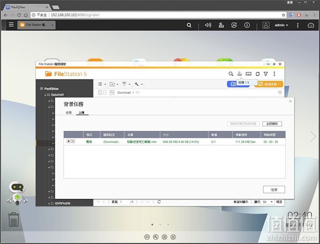
Task: Open the items-per-page 50 dropdown
Action: click(268, 202)
